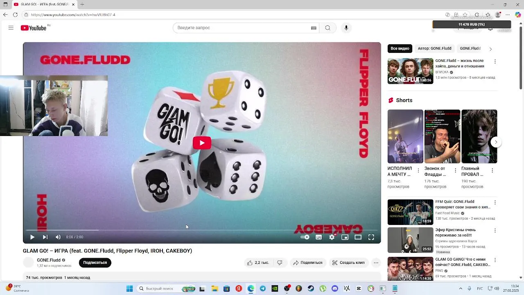Image resolution: width=524 pixels, height=295 pixels.
Task: Open more actions menu below the video
Action: coord(376,263)
